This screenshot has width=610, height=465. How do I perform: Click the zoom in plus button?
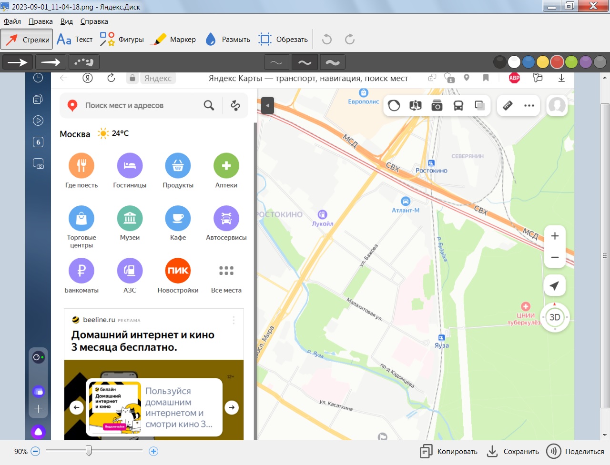coord(153,451)
